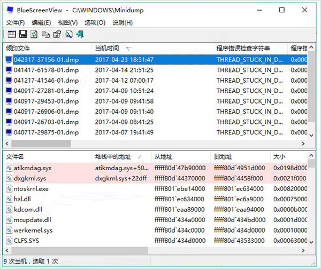
Task: Click file icon next to werkernel.sys
Action: pos(9,231)
